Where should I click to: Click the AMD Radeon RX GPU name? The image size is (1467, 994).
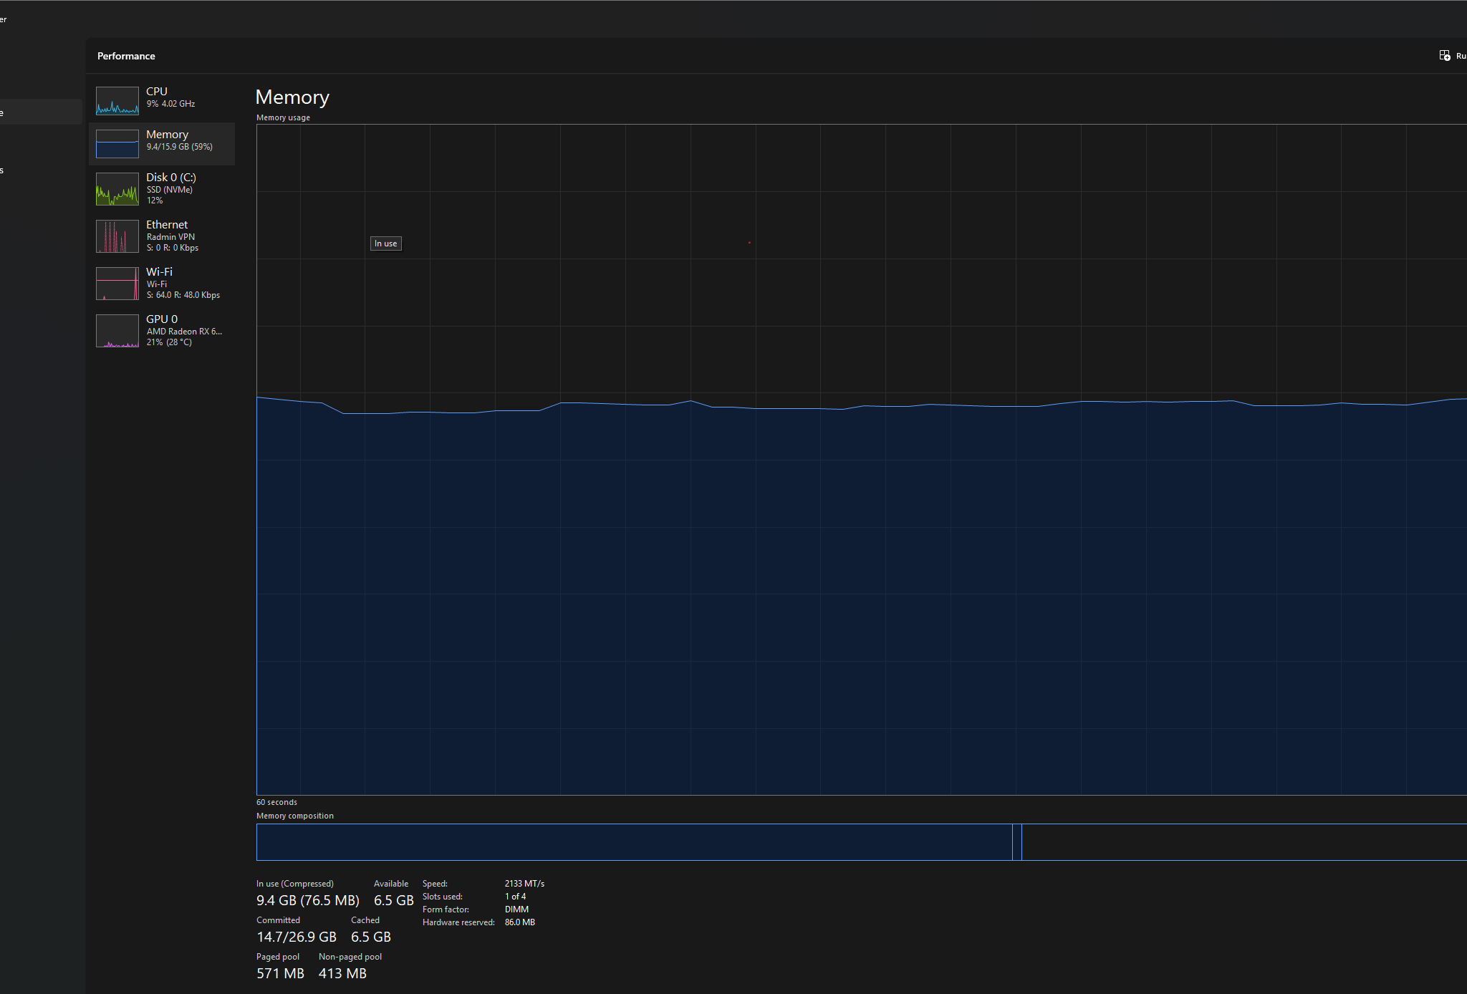click(184, 332)
